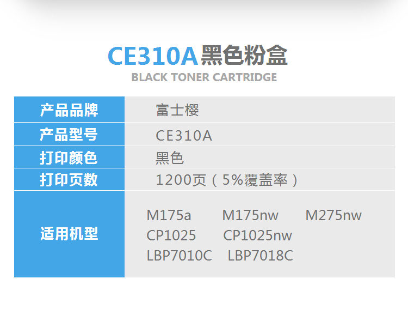Click the M175a compatible model
Image resolution: width=408 pixels, height=327 pixels.
[x=169, y=216]
